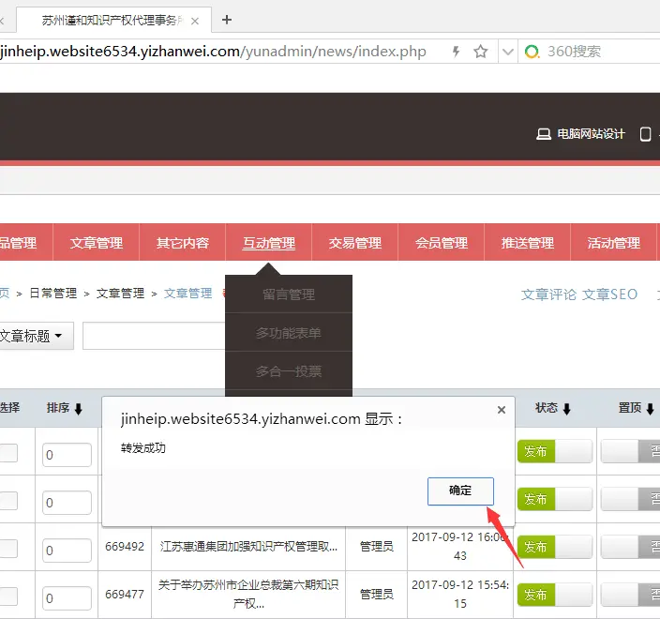Toggle 置顶 switch for article 669477
The width and height of the screenshot is (660, 619).
tap(631, 595)
